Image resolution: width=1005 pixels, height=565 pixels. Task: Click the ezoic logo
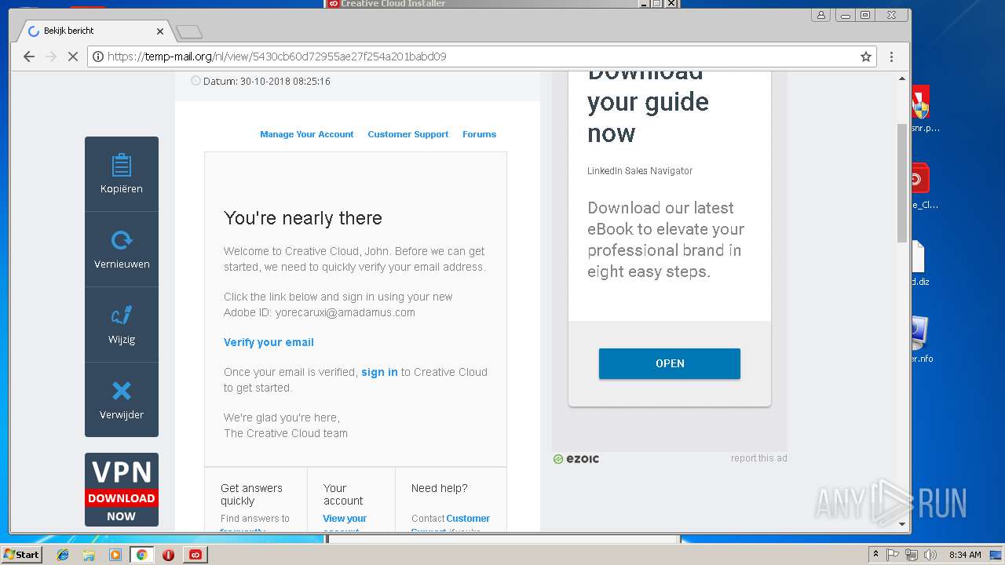click(x=576, y=459)
